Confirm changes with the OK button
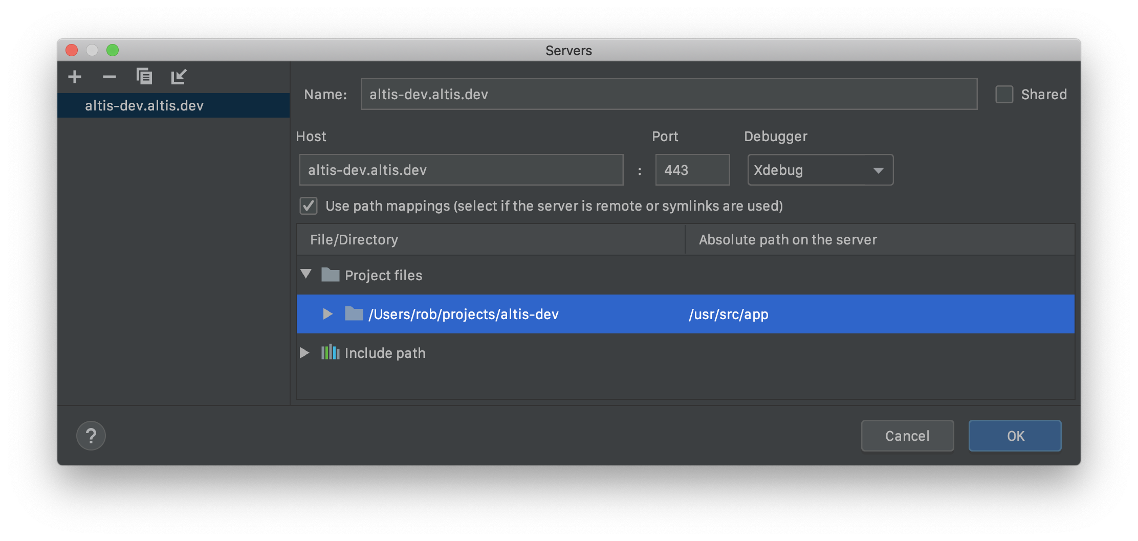 click(x=1015, y=435)
